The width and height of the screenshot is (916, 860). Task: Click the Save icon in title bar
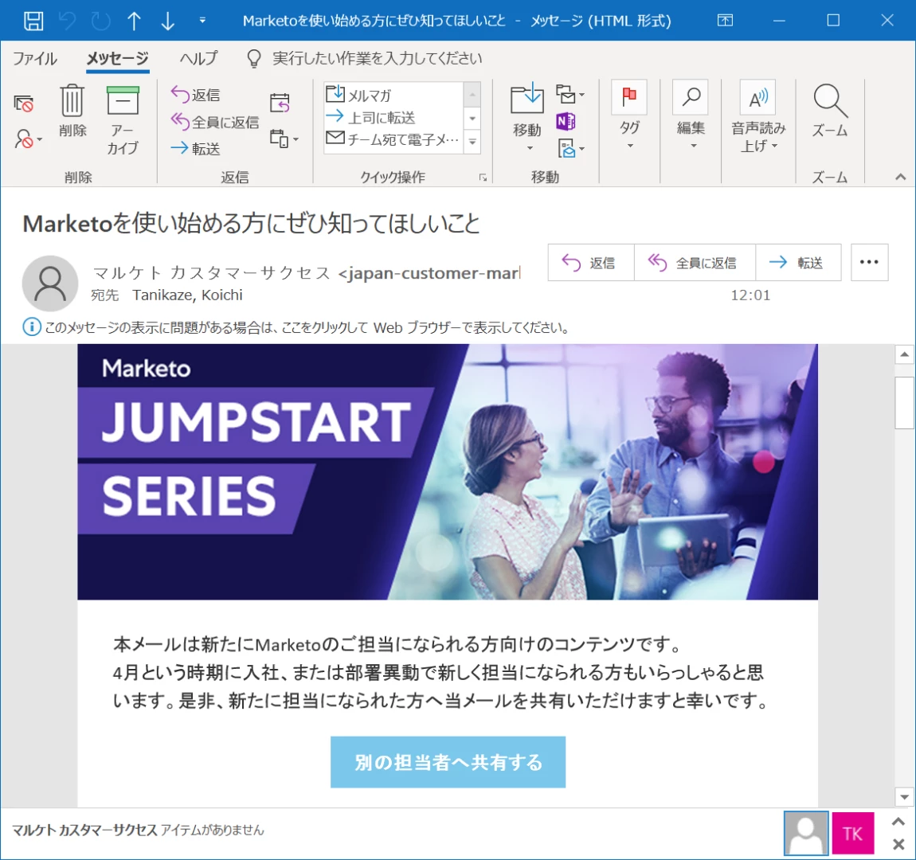coord(33,21)
